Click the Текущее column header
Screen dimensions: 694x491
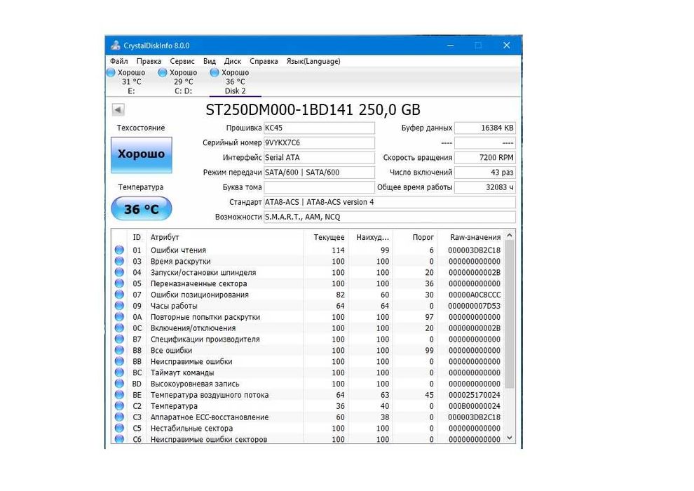[326, 237]
